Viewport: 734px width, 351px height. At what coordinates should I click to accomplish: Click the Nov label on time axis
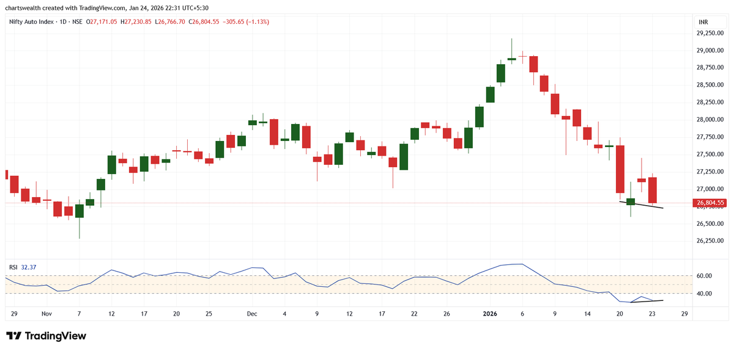47,314
